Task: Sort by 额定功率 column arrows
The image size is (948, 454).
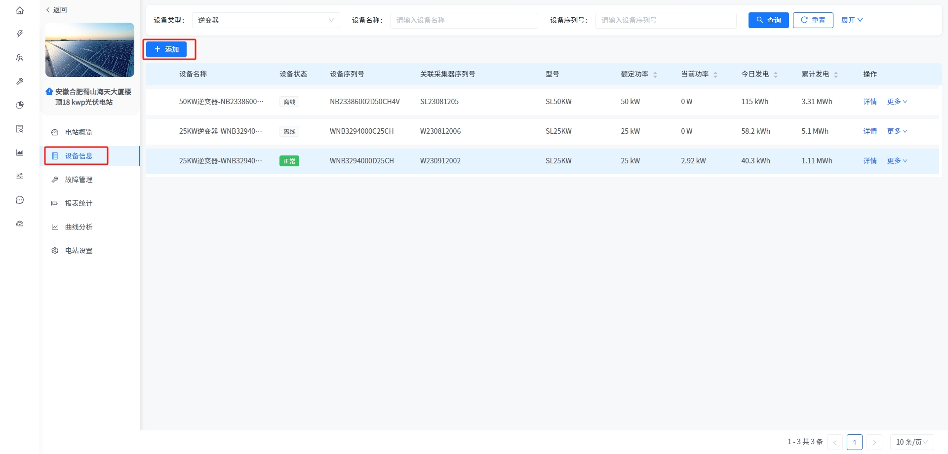Action: 655,75
